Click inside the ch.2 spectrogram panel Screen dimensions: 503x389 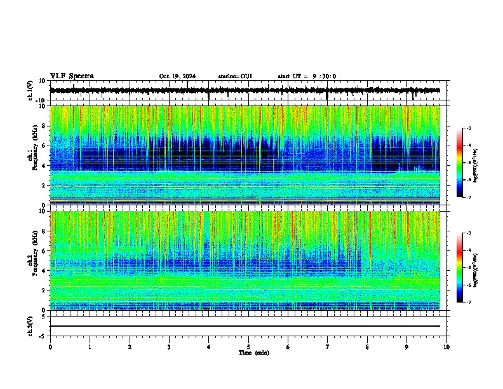pos(245,261)
